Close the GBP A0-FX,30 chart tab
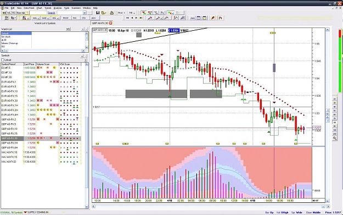The width and height of the screenshot is (343, 215). pos(111,23)
